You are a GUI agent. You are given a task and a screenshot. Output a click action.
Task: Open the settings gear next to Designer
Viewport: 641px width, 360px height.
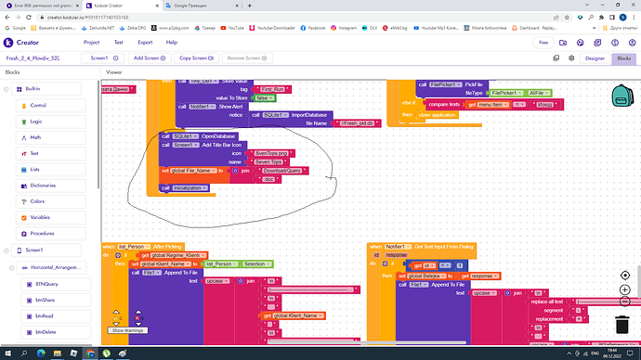click(571, 58)
